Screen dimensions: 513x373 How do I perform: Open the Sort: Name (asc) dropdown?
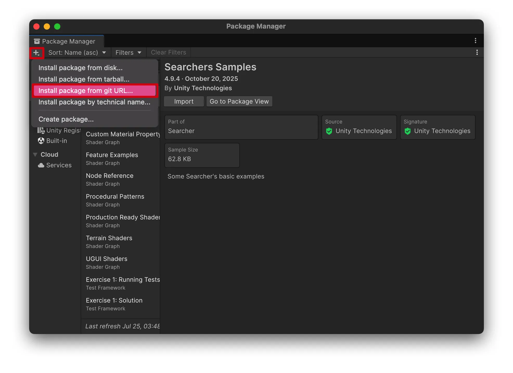pos(77,53)
